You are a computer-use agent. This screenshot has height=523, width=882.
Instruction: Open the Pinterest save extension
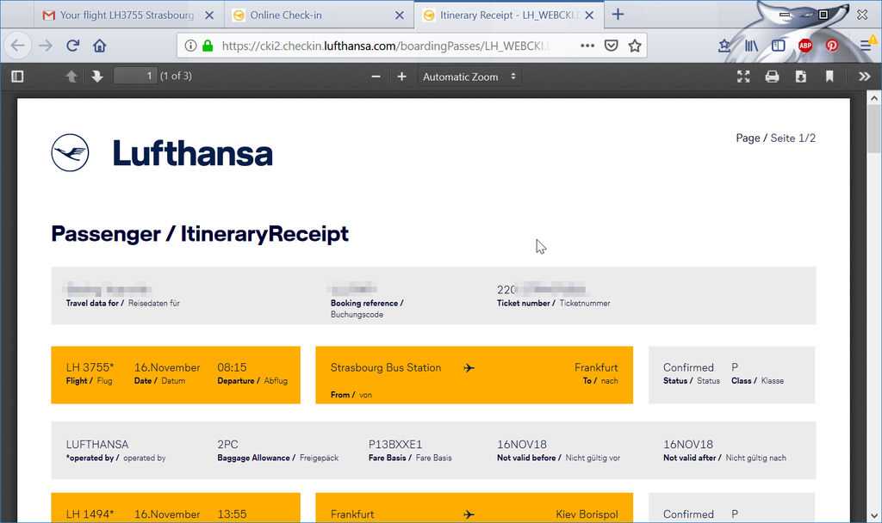click(x=832, y=46)
